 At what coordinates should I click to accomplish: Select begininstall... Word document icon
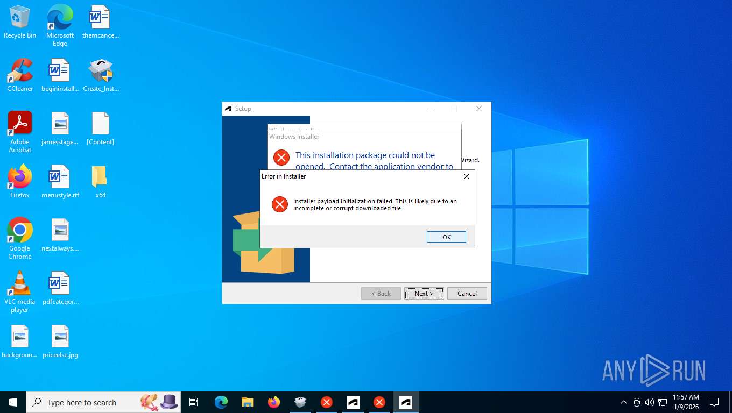[60, 75]
